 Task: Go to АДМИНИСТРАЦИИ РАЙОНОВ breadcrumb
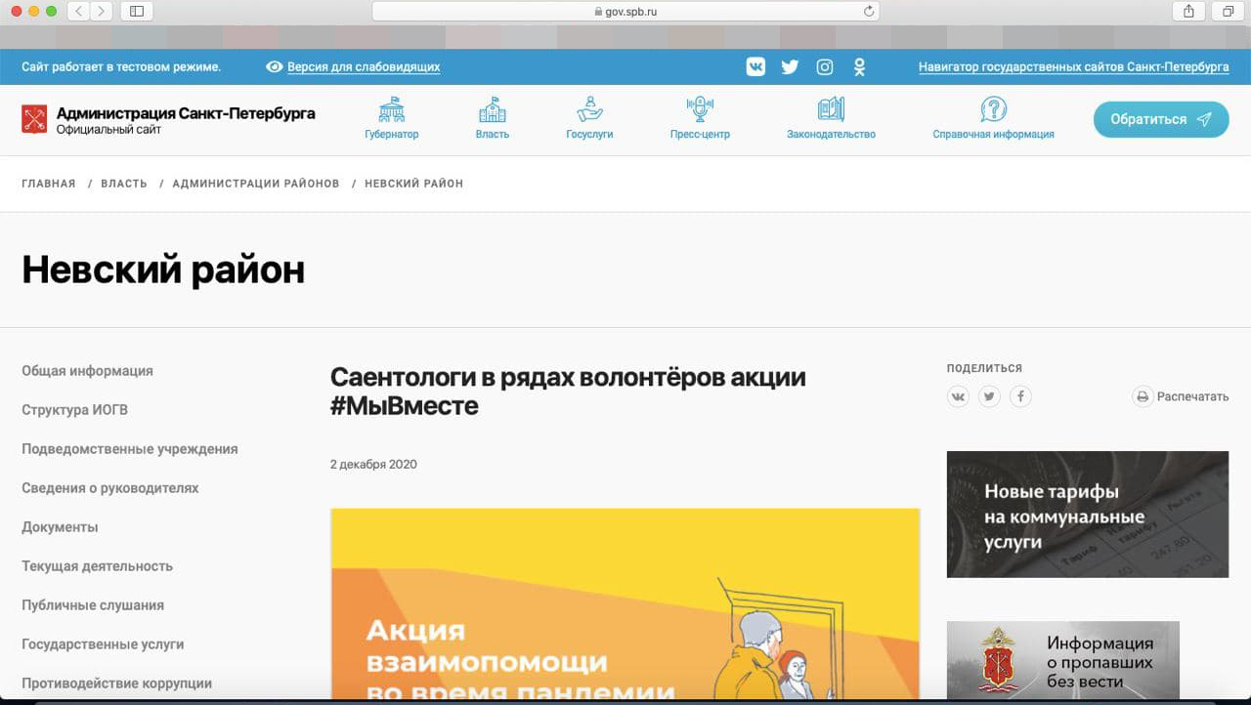256,184
